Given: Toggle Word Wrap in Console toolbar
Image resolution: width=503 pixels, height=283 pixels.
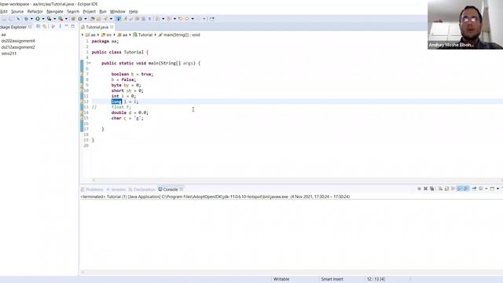Looking at the screenshot, I should pos(453,189).
